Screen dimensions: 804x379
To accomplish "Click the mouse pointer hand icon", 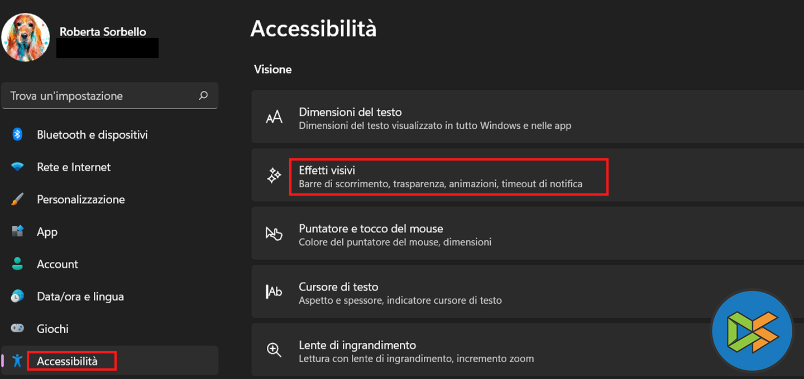I will (x=274, y=234).
